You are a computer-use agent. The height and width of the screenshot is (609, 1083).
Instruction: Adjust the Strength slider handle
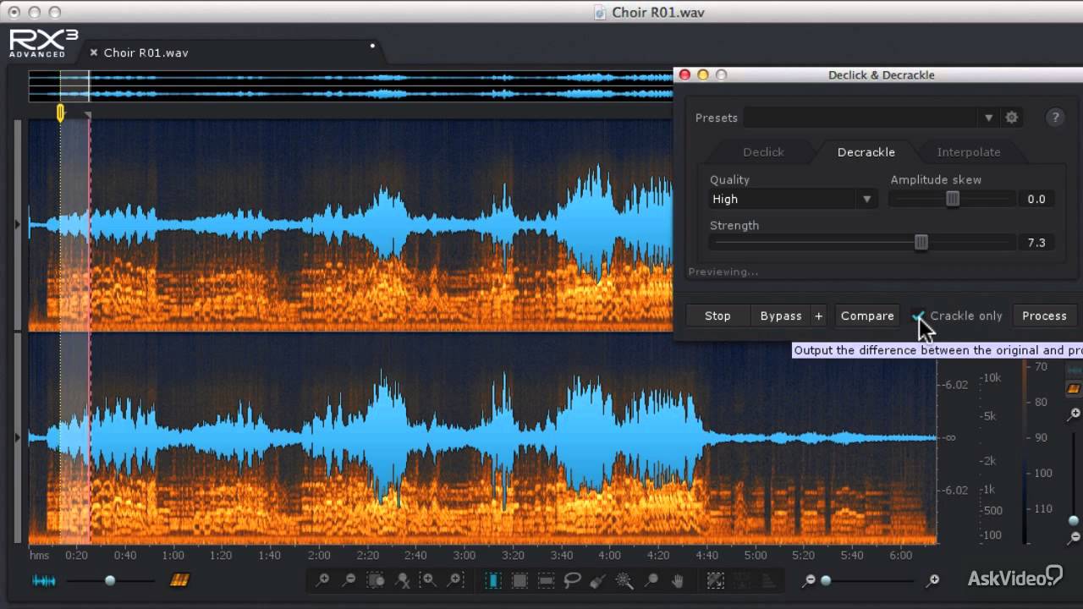(x=921, y=243)
